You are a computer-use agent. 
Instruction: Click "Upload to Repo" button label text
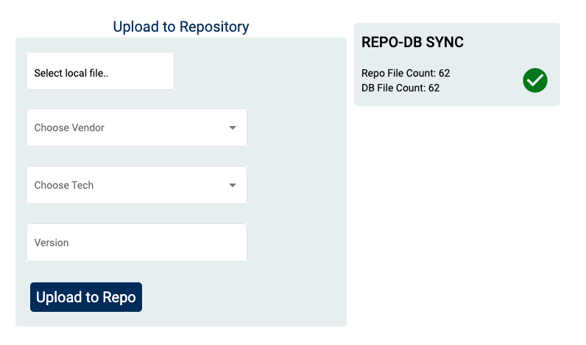[x=86, y=297]
